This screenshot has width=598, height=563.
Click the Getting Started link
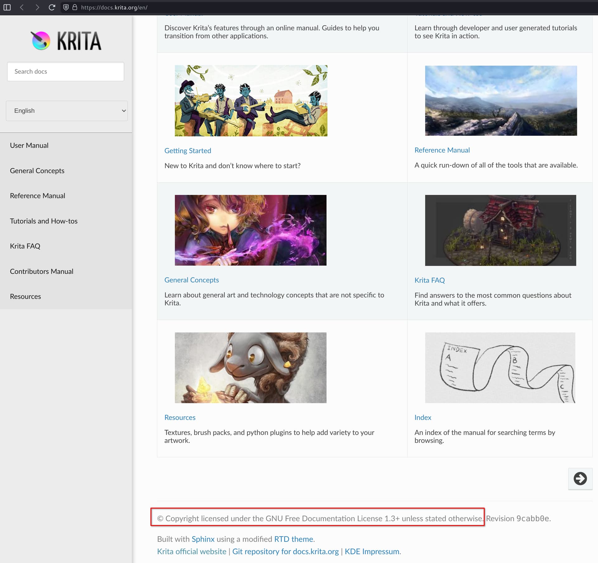point(187,151)
